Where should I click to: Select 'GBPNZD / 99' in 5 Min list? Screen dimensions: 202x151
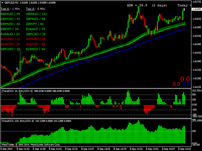click(x=36, y=19)
